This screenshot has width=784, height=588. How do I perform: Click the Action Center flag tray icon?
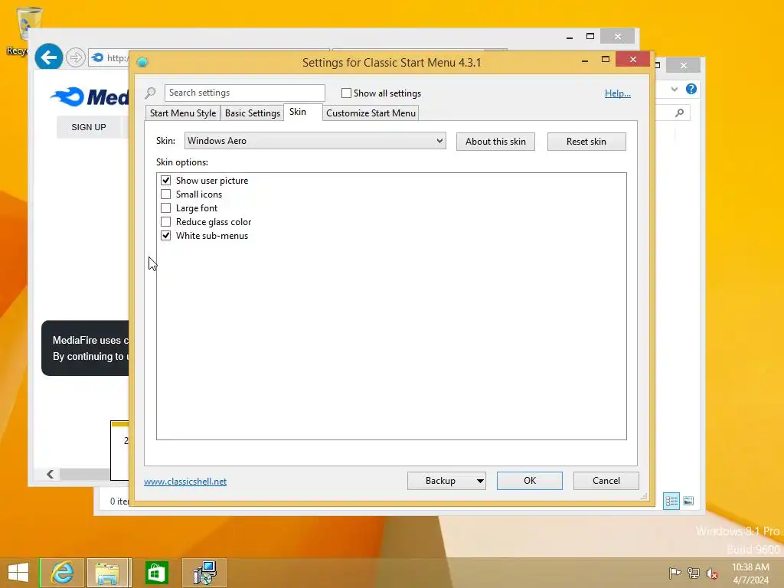click(675, 573)
